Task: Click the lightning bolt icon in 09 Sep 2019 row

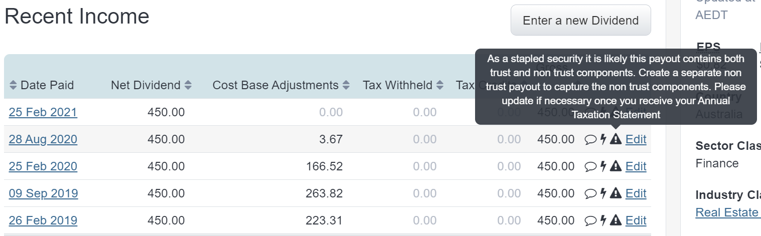Action: click(x=603, y=193)
